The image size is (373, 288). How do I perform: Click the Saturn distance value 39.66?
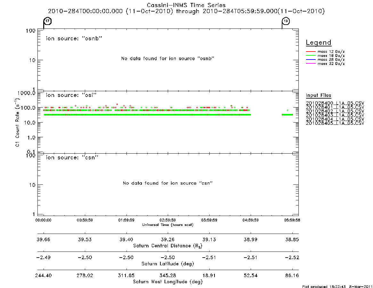(43, 239)
